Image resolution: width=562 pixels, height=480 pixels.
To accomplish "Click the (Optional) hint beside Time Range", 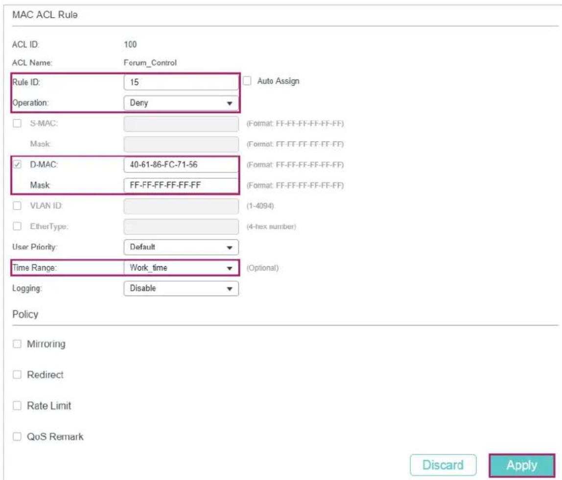I will pos(262,268).
